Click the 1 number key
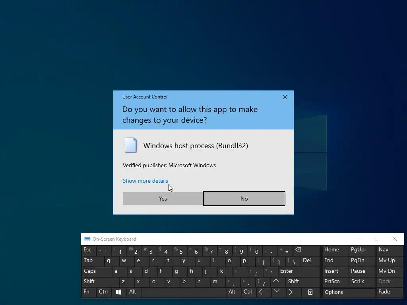 (x=119, y=251)
